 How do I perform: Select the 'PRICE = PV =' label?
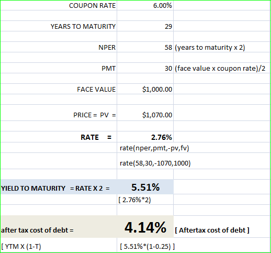pyautogui.click(x=95, y=115)
